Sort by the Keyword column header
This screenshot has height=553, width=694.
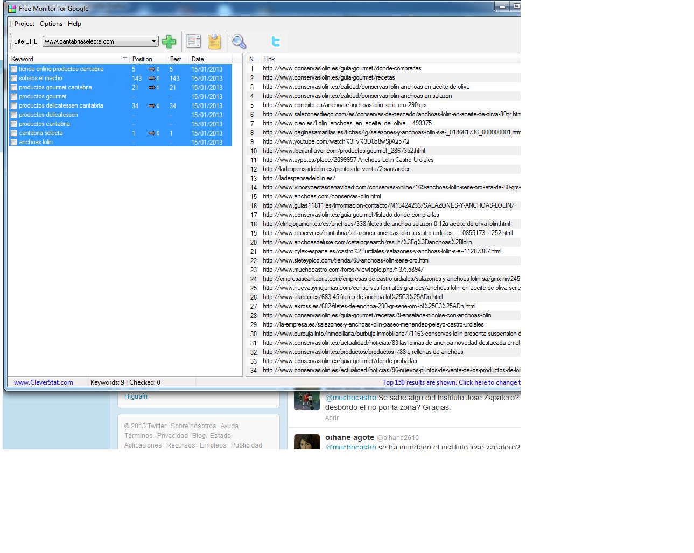(x=69, y=59)
